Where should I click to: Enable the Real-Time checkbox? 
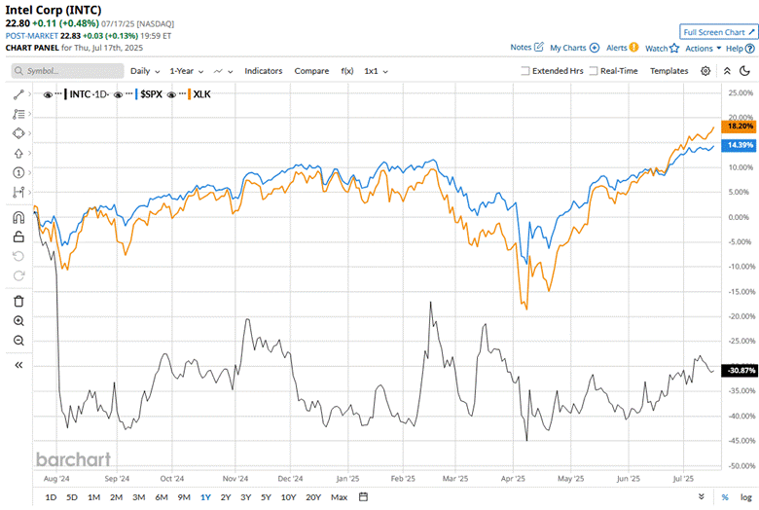tap(594, 71)
